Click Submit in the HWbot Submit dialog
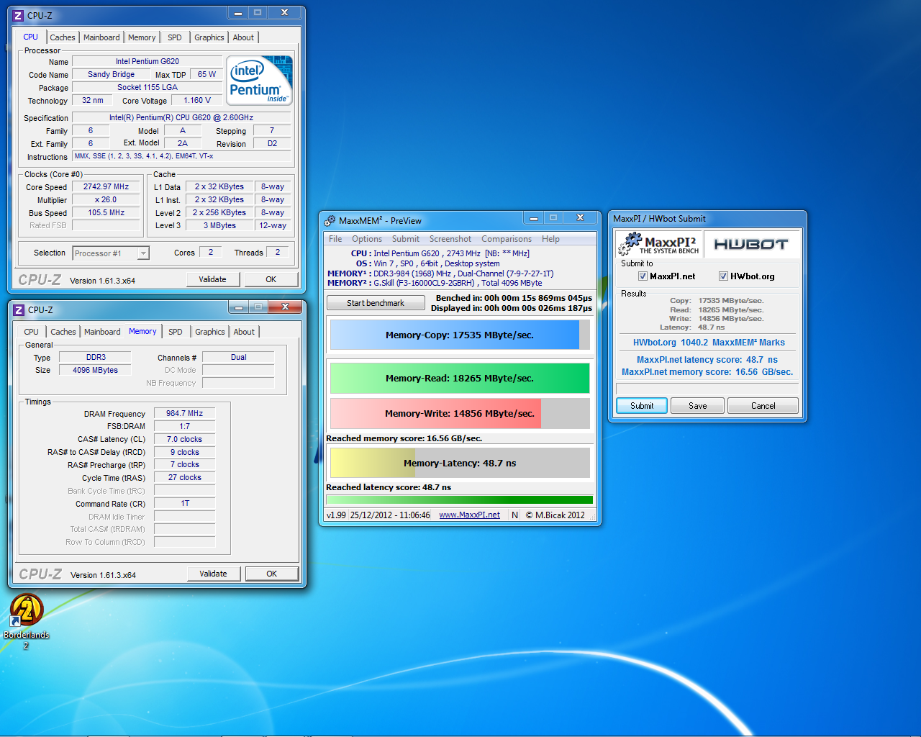This screenshot has width=921, height=737. tap(642, 406)
